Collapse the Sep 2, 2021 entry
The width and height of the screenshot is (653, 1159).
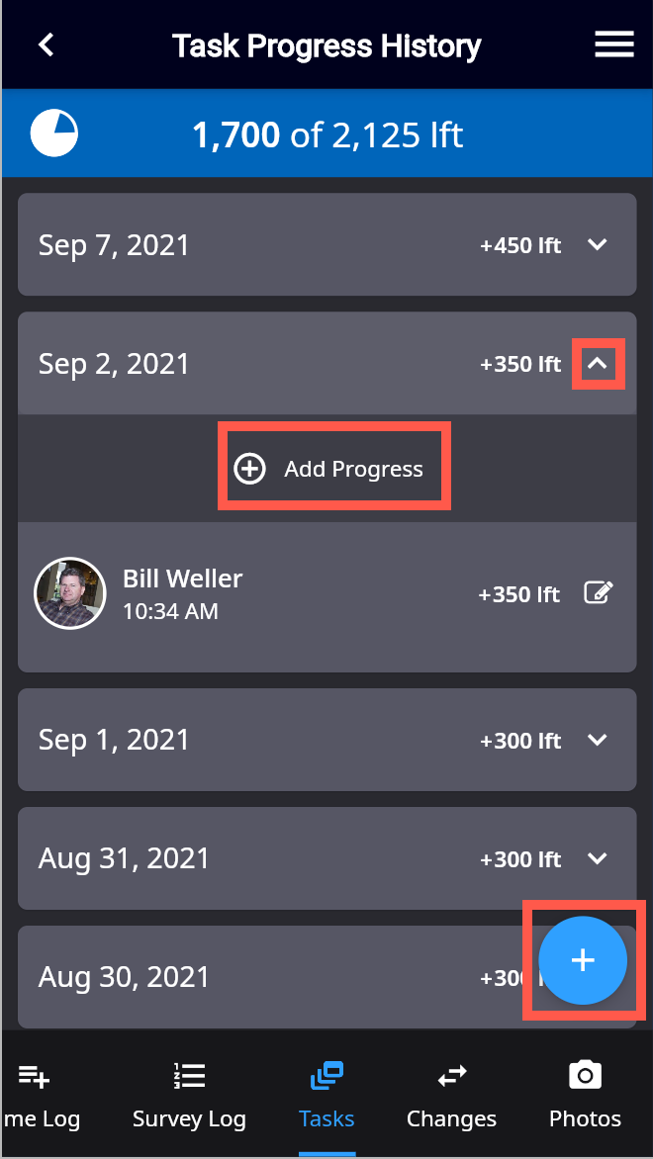click(x=599, y=364)
